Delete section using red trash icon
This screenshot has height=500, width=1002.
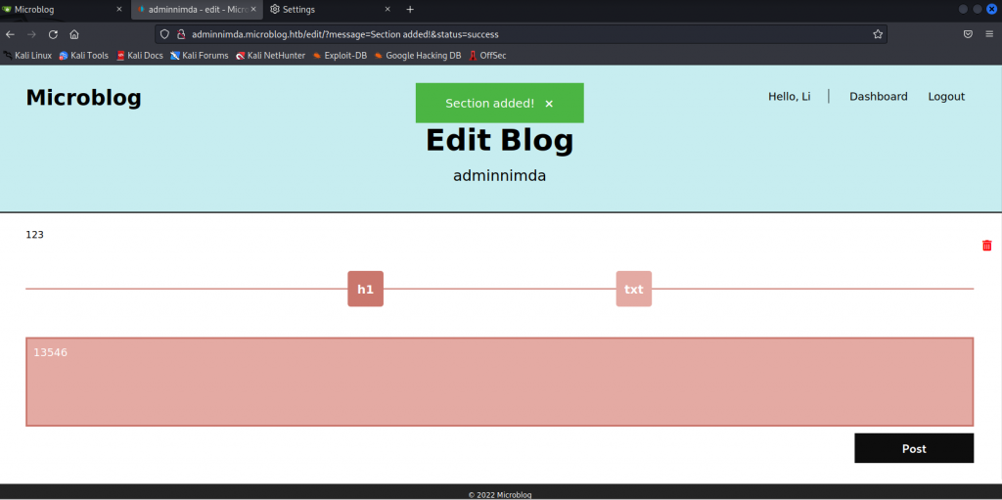click(x=986, y=246)
